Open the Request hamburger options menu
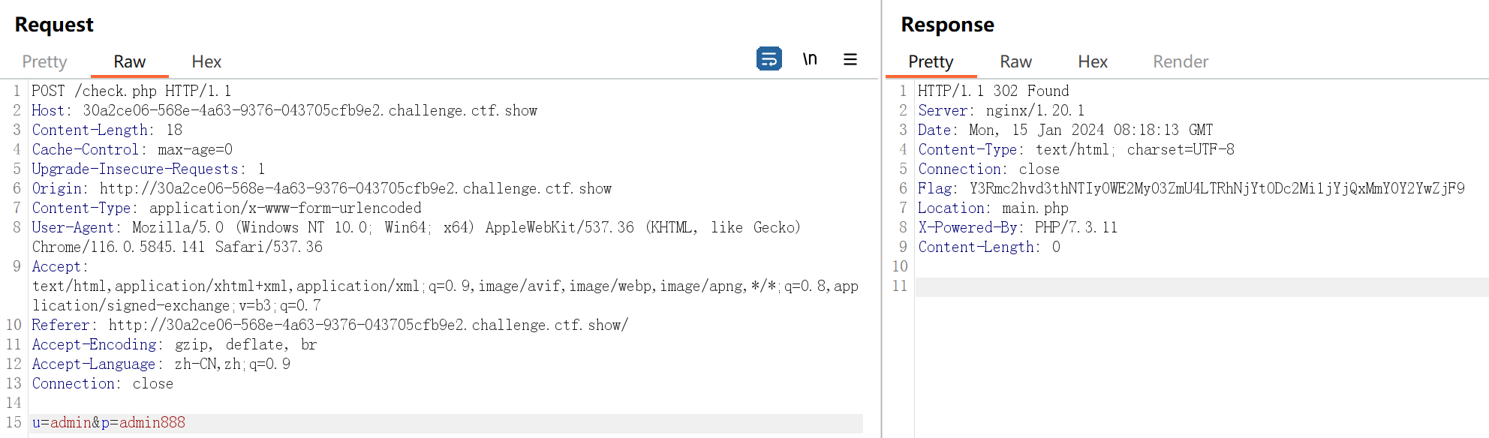 click(x=850, y=59)
